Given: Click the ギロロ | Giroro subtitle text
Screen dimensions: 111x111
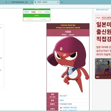Looking at the screenshot, I should pos(68,35).
